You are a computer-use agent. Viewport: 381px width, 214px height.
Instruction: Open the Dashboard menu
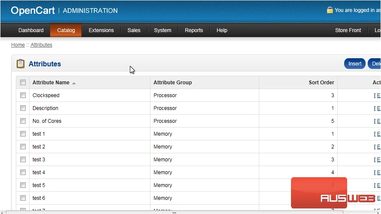pos(31,30)
